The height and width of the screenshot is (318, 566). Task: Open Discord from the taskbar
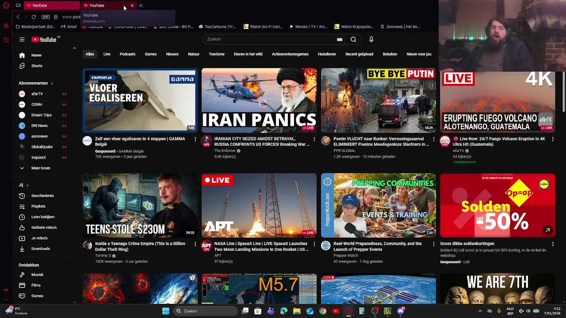coord(401,311)
